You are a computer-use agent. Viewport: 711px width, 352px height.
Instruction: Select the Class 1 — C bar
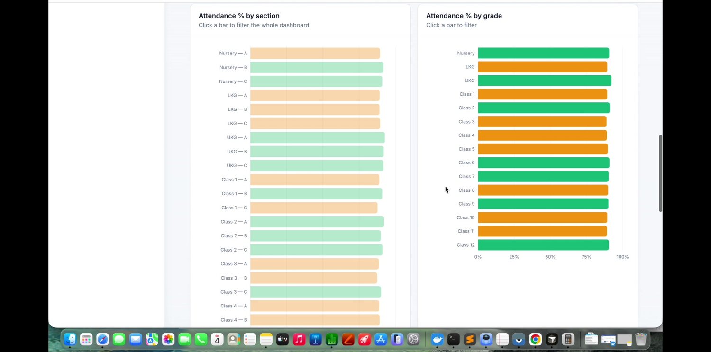pos(314,208)
